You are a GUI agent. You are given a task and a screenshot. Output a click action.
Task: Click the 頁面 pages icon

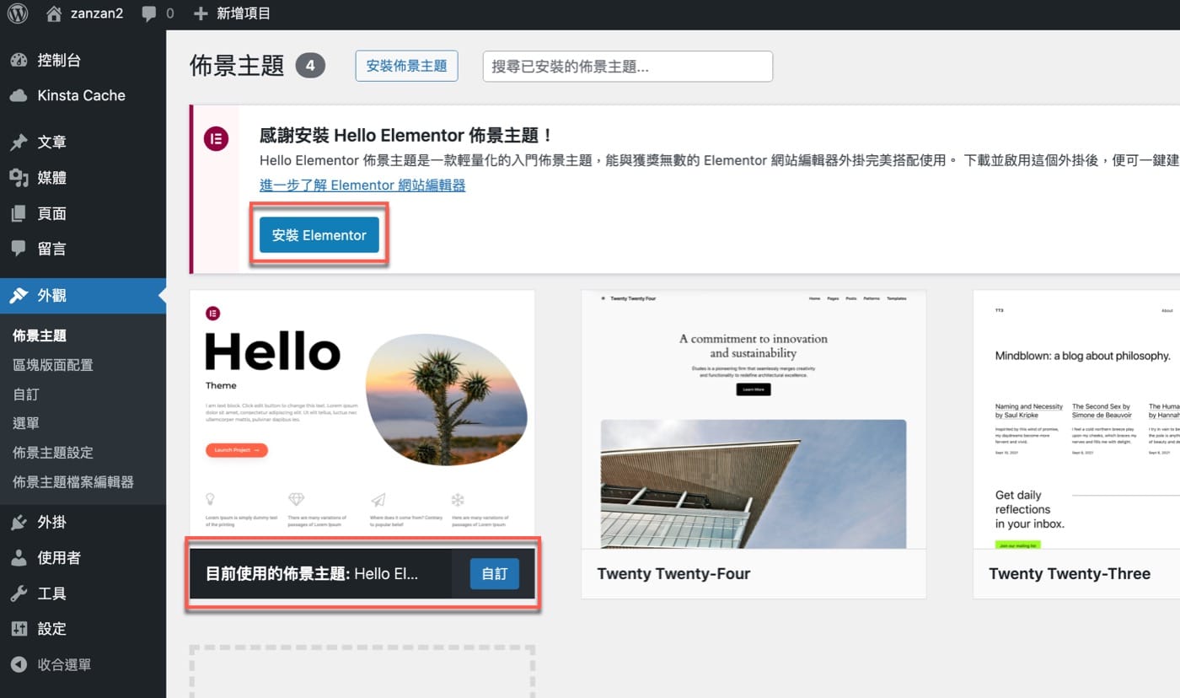pyautogui.click(x=19, y=213)
